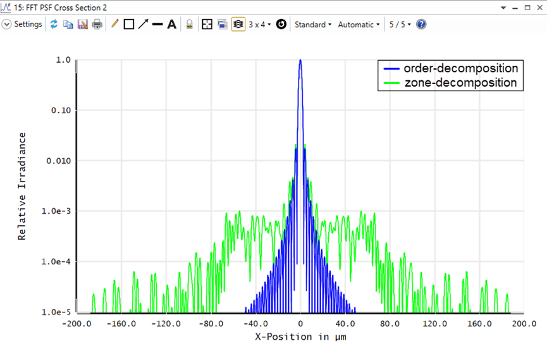This screenshot has height=353, width=547.
Task: Toggle the window lock icon
Action: [x=189, y=25]
